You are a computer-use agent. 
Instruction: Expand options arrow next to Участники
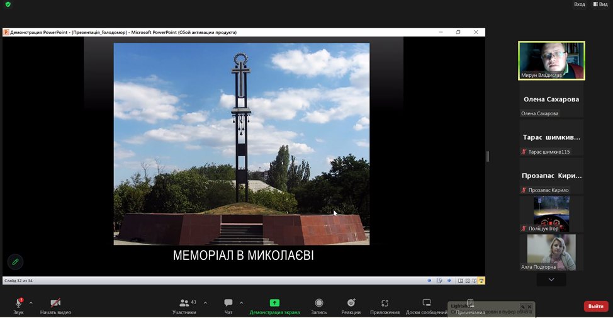click(x=205, y=303)
